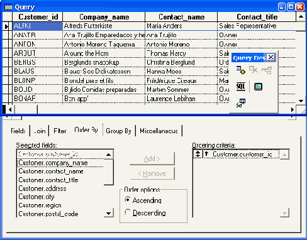Click the Customer_id column header
This screenshot has width=307, height=240.
point(38,17)
